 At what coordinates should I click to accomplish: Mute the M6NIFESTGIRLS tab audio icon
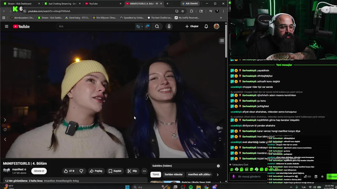pos(157,4)
